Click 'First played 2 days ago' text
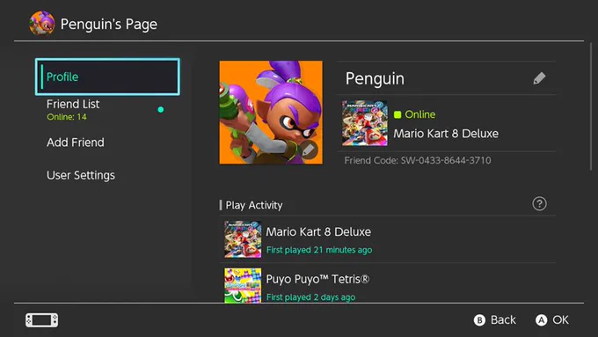 (310, 297)
